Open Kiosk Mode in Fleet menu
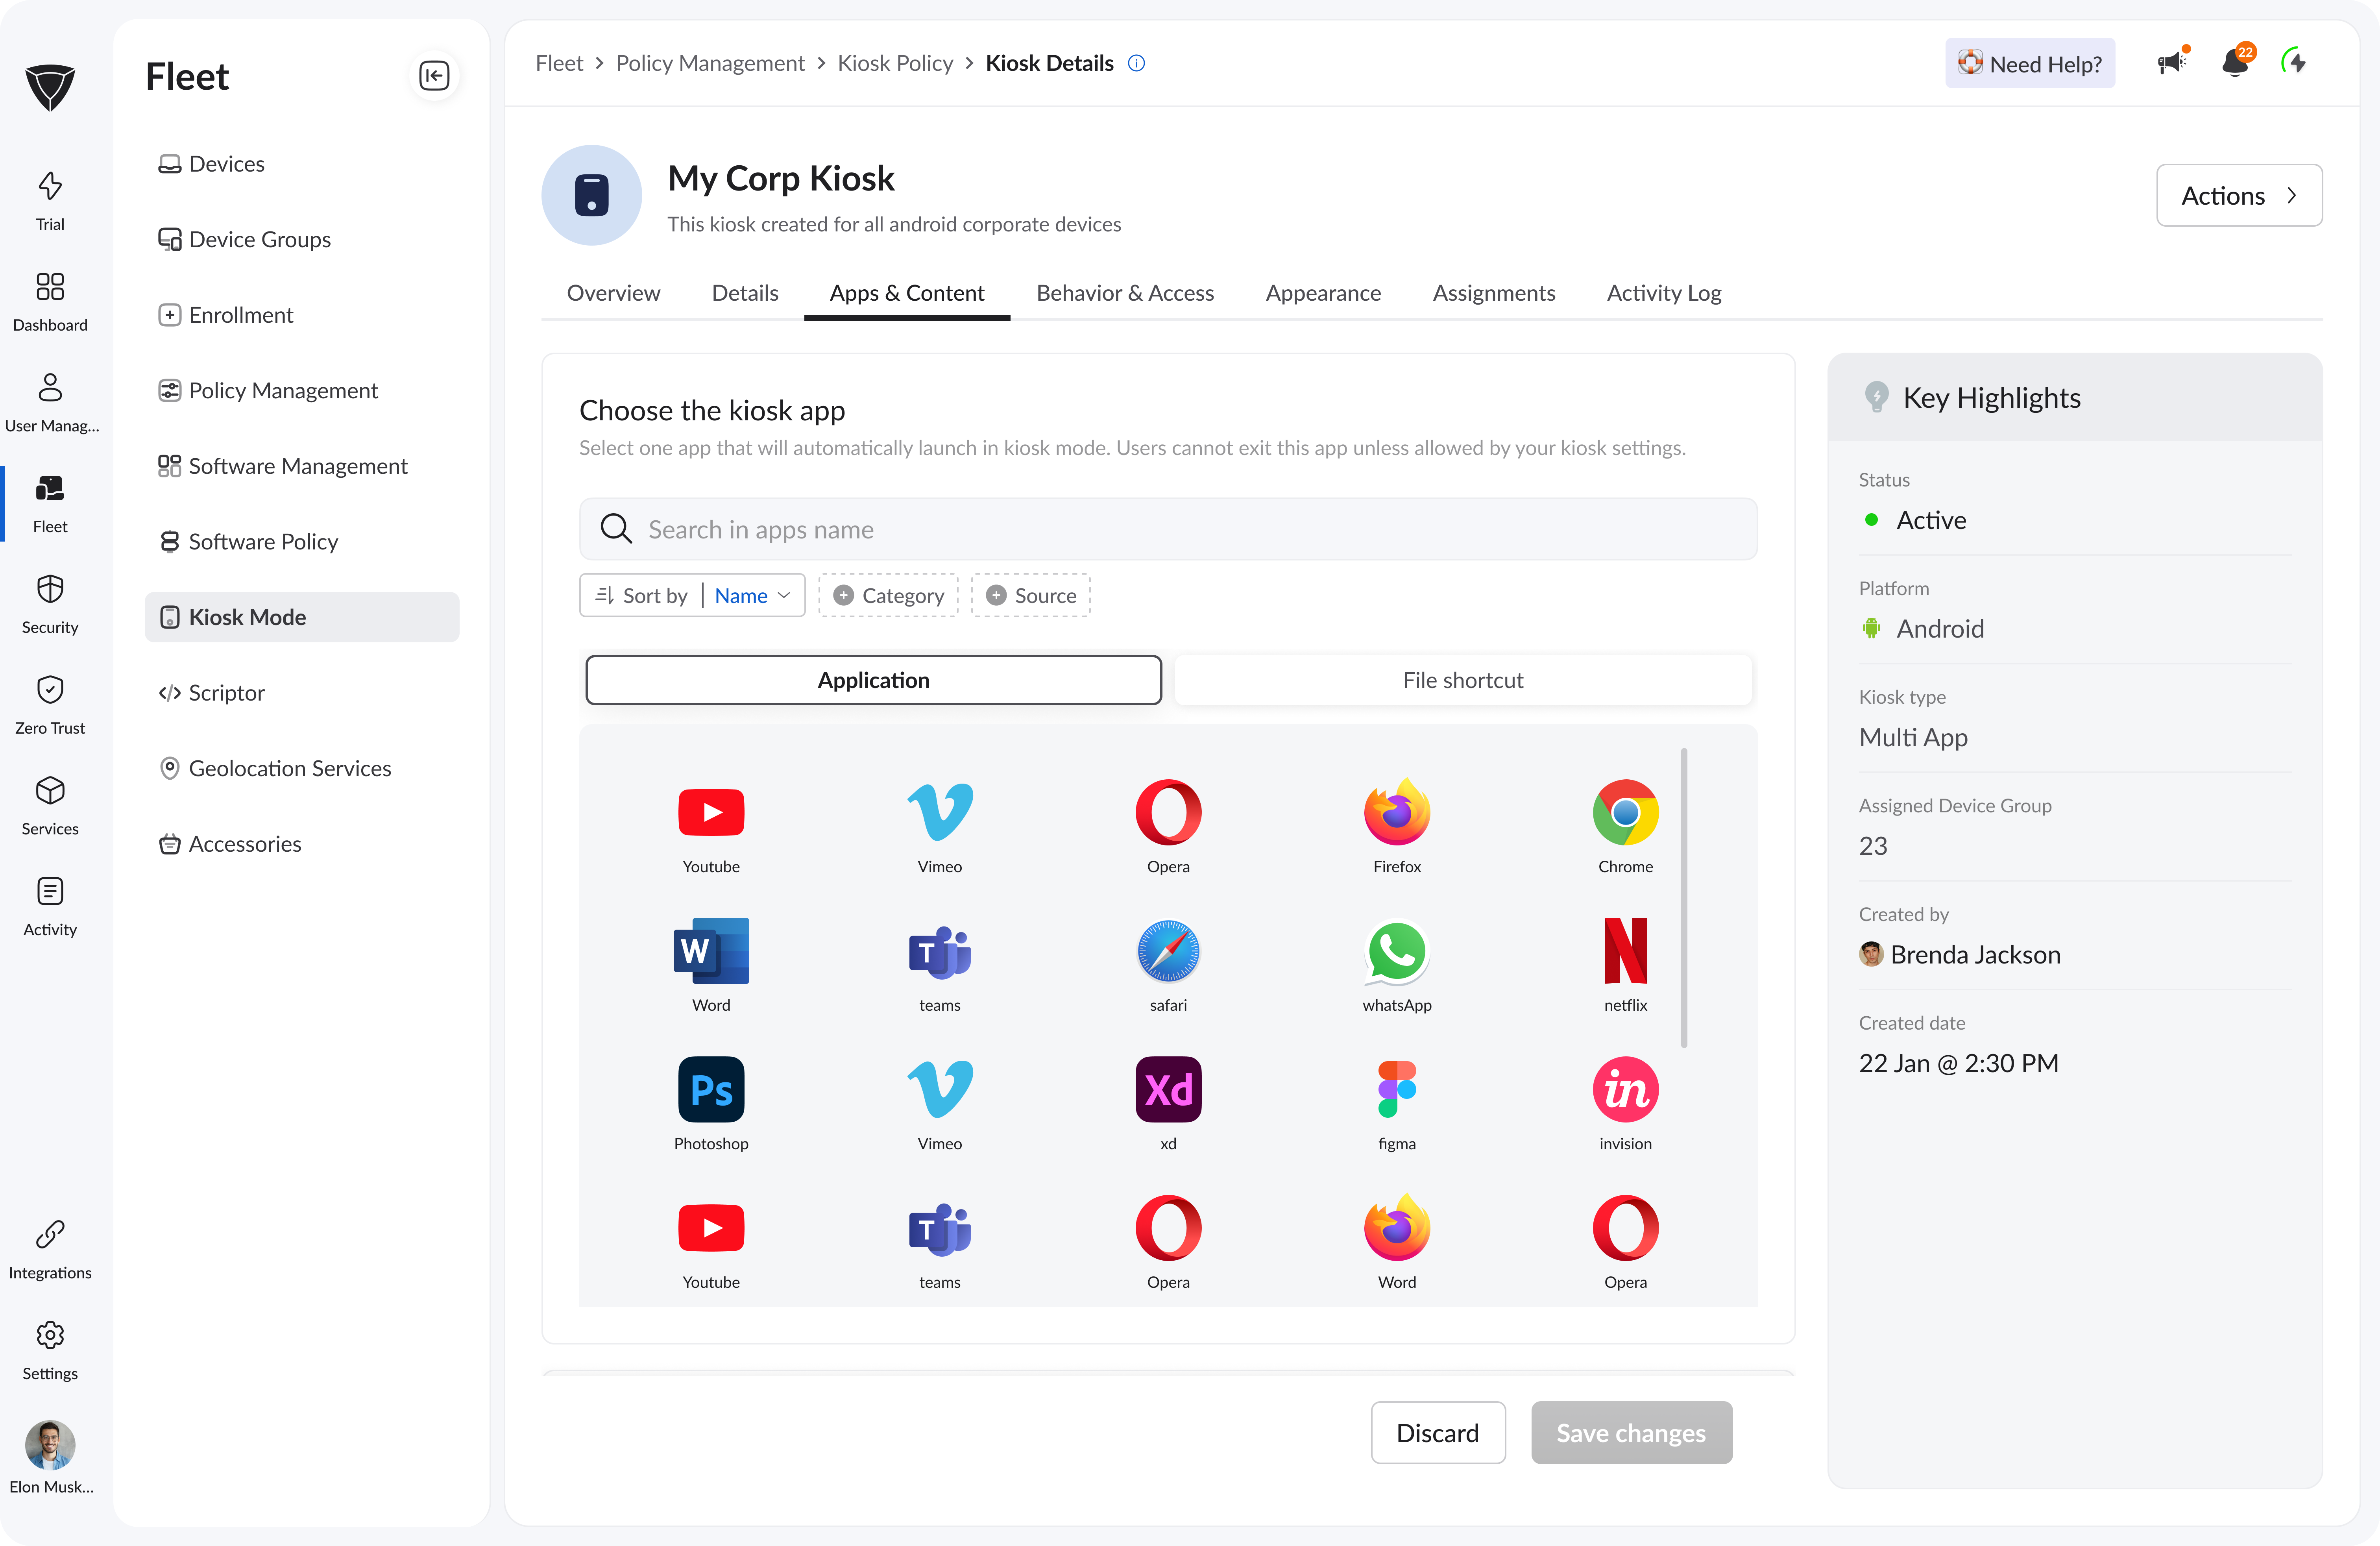 (301, 617)
